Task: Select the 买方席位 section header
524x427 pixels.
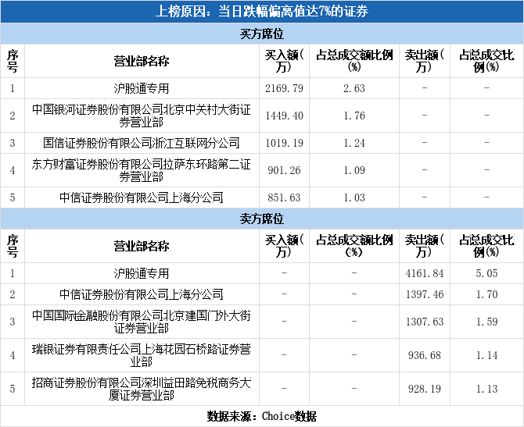Action: pos(262,34)
